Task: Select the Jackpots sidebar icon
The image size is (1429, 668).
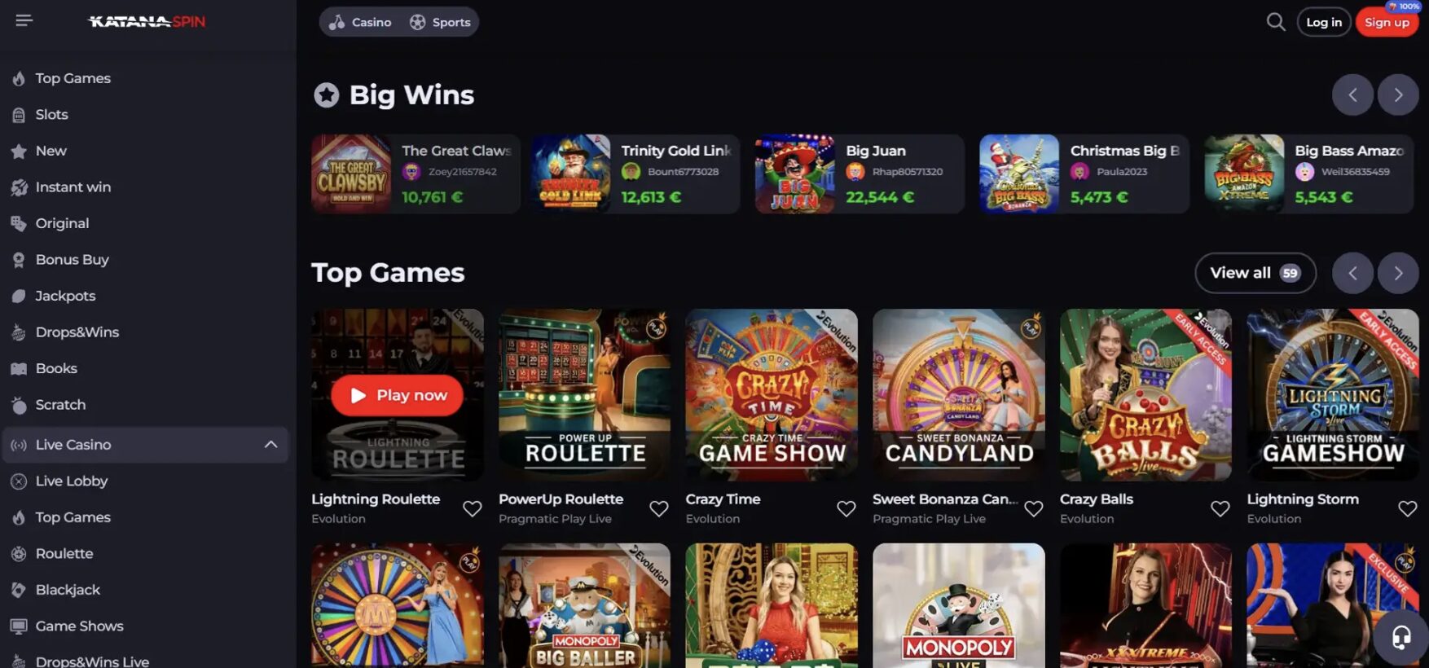Action: coord(19,296)
